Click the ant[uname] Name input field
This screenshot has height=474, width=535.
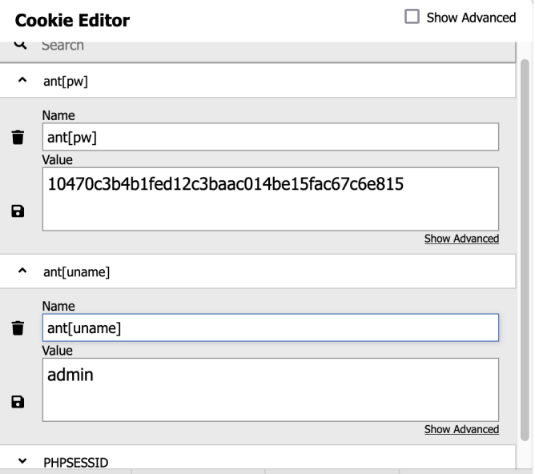pyautogui.click(x=270, y=327)
